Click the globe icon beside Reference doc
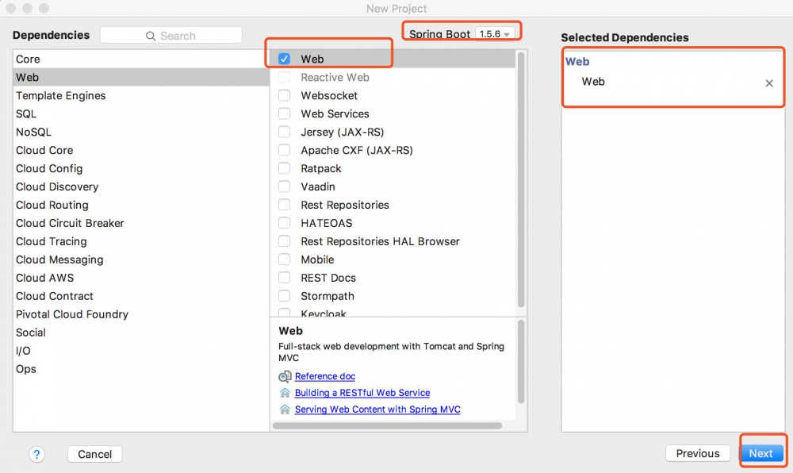The image size is (793, 473). tap(285, 376)
